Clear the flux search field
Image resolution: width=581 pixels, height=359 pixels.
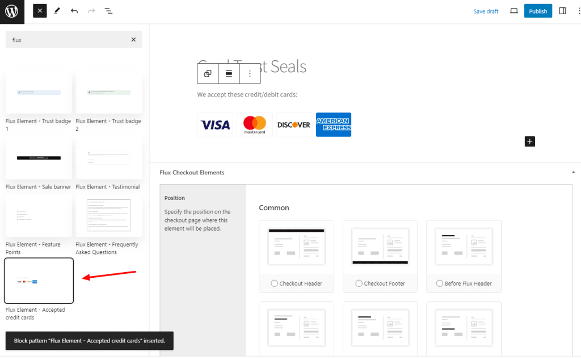133,40
